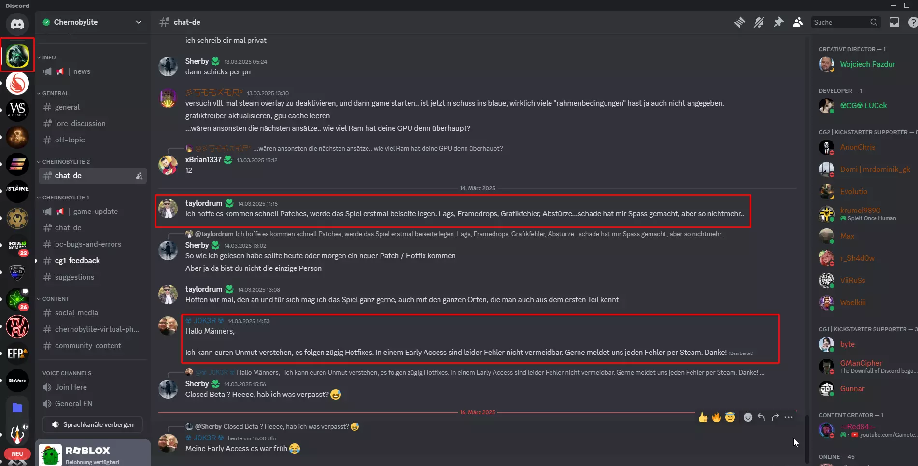React with the thumbs up emoji

tap(703, 417)
